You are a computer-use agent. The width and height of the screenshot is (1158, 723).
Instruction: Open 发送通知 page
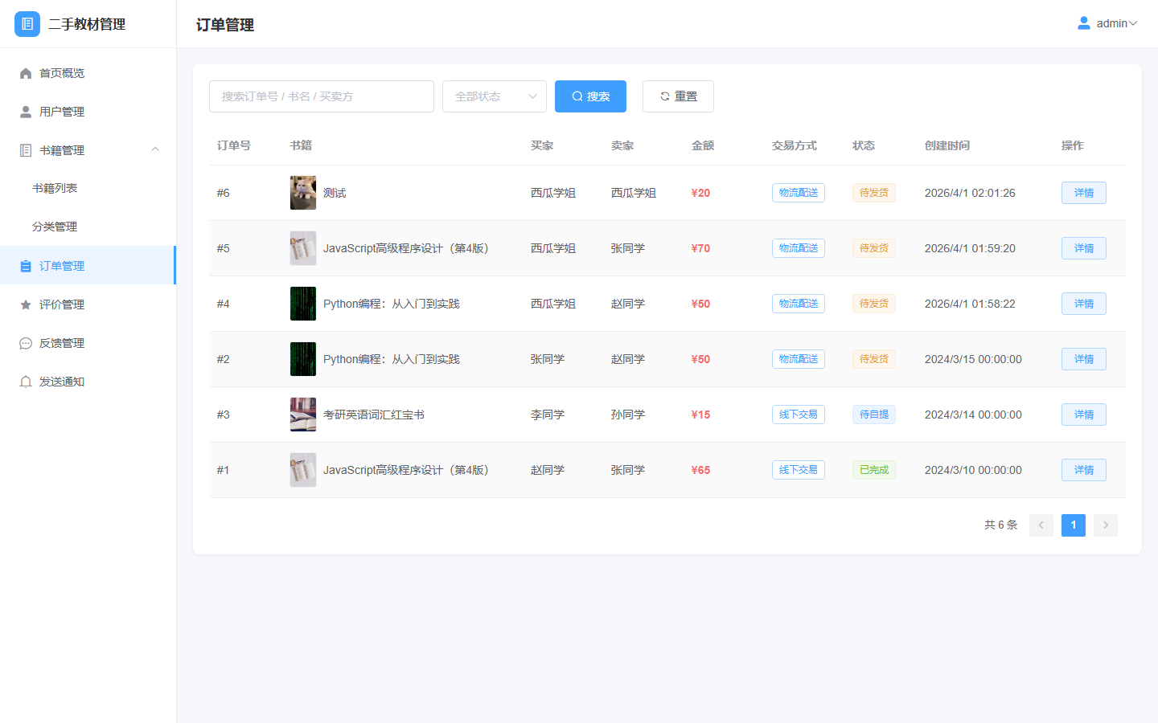point(88,382)
